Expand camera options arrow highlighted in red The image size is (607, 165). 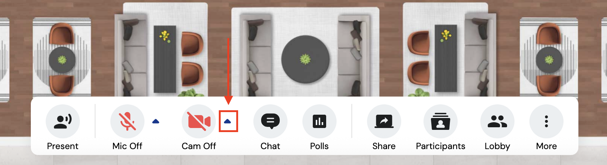pos(228,121)
